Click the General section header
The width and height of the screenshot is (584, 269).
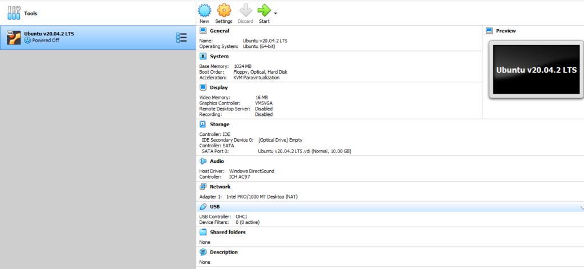pos(219,31)
